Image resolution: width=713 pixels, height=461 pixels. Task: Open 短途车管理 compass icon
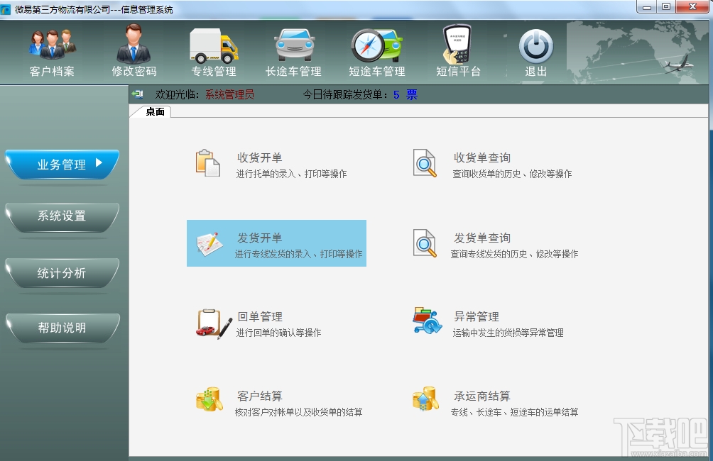point(376,45)
